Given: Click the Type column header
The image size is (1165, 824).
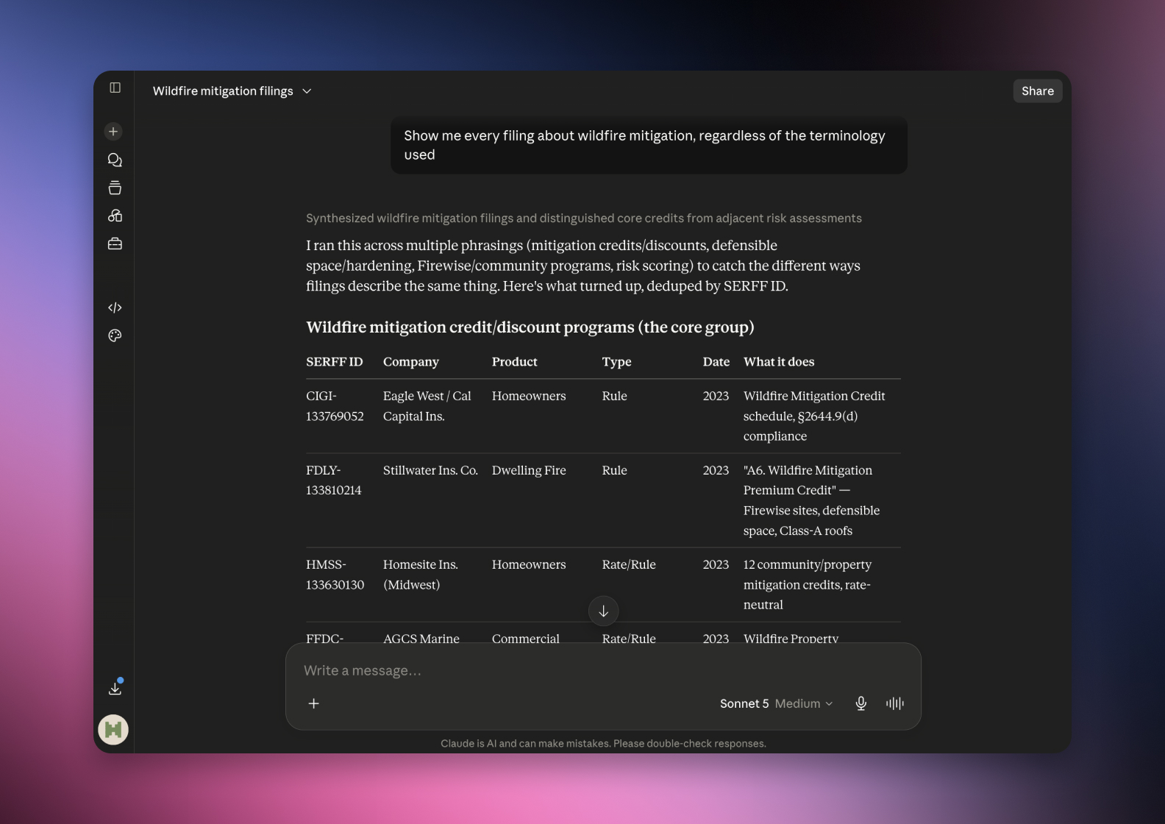Looking at the screenshot, I should click(617, 362).
